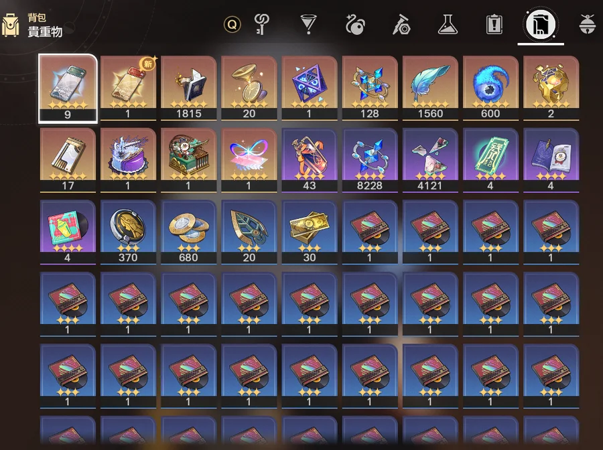Switch to the funnel-shaped materials tab
Screen dimensions: 603x450
coord(308,24)
